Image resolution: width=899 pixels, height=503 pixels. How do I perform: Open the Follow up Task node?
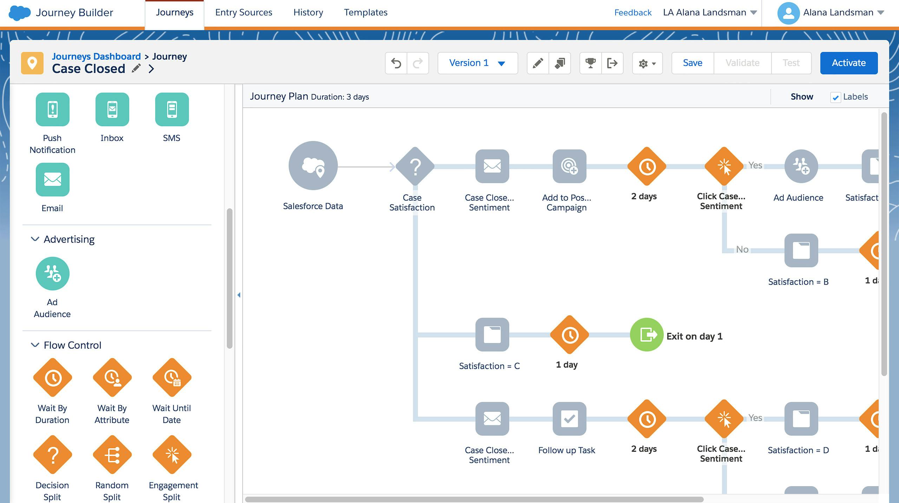[569, 419]
